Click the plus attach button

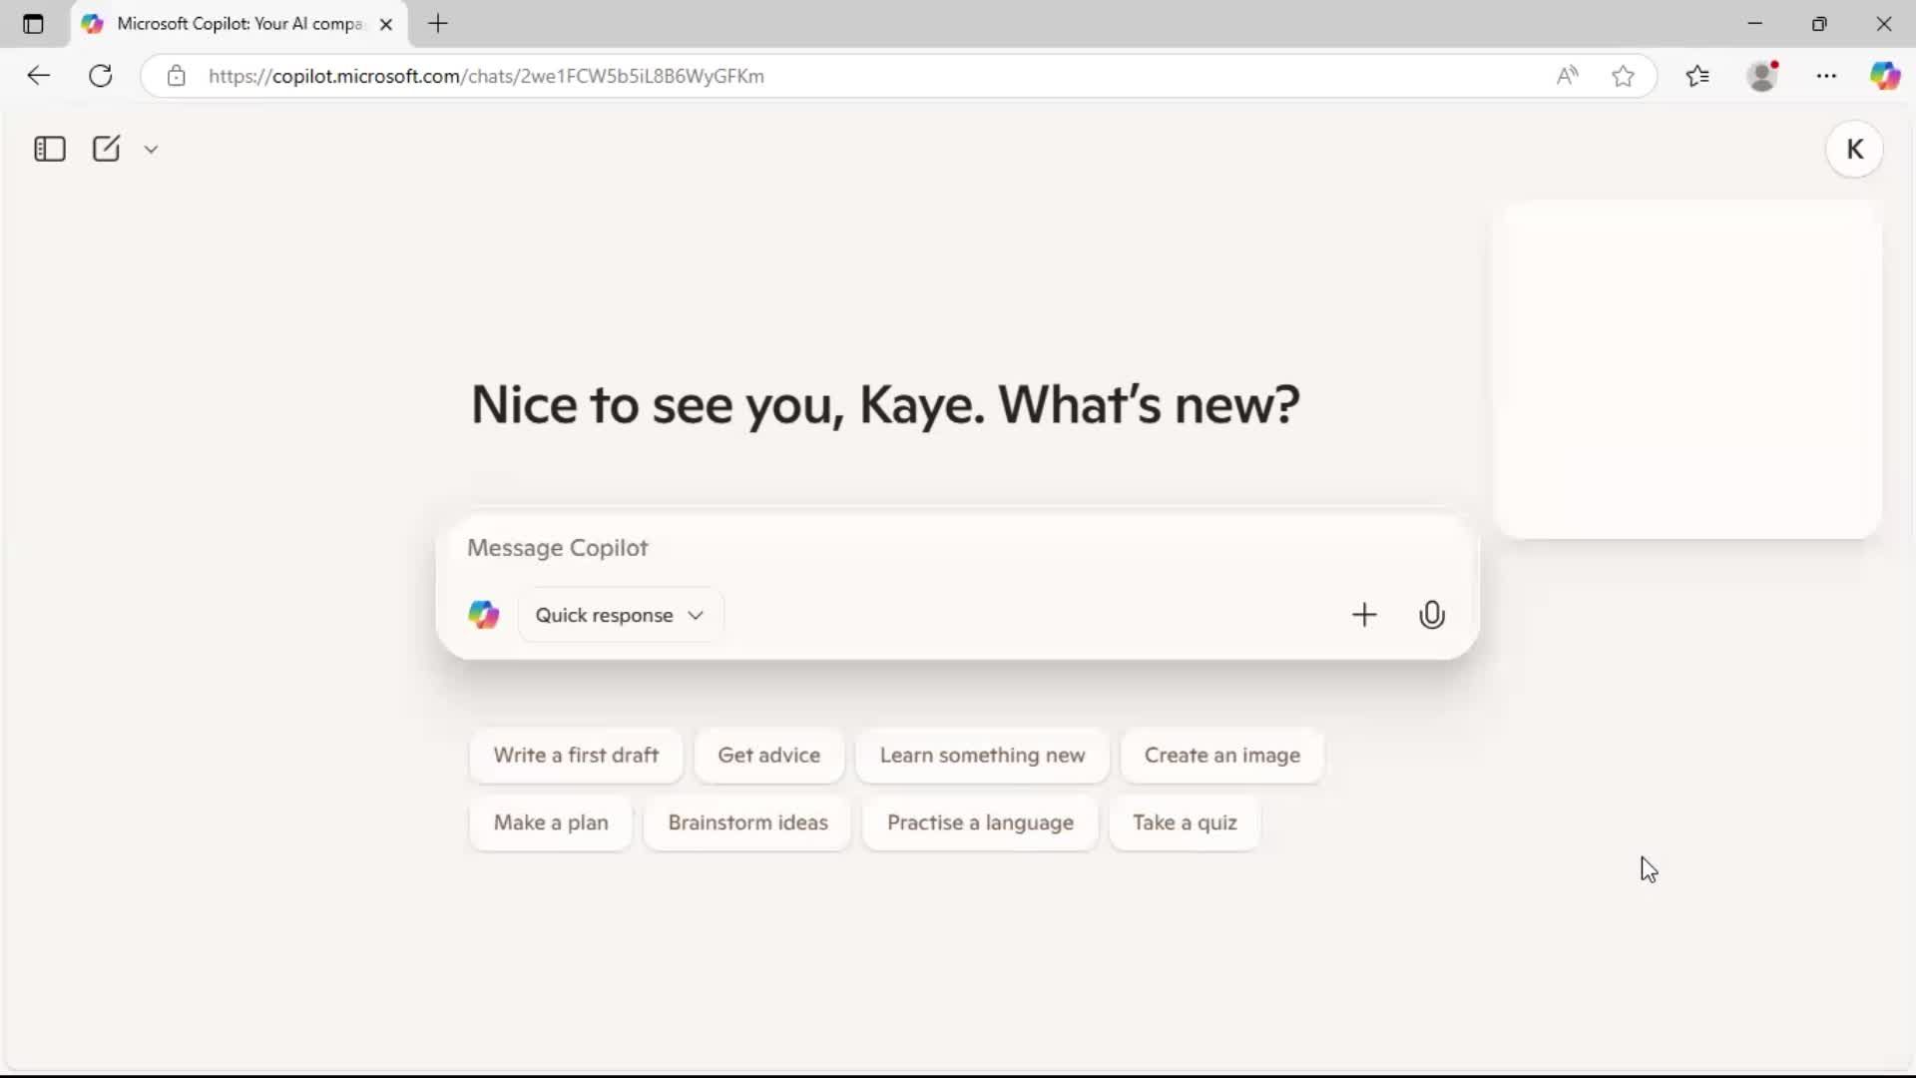tap(1363, 615)
